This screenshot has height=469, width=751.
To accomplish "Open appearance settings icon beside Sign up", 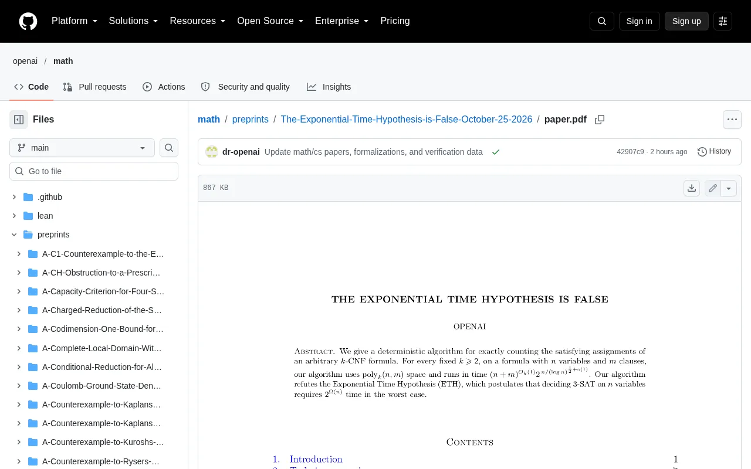I will coord(723,21).
